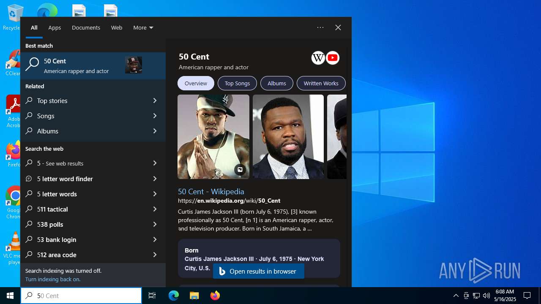Click the first 50 Cent photo

click(213, 137)
